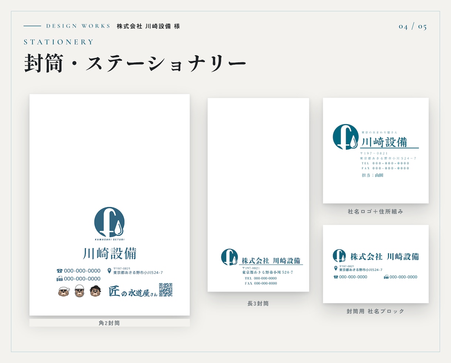
Task: Click the 東京都あきる野市小川524-7 address on the 角2 envelope
Action: [138, 273]
